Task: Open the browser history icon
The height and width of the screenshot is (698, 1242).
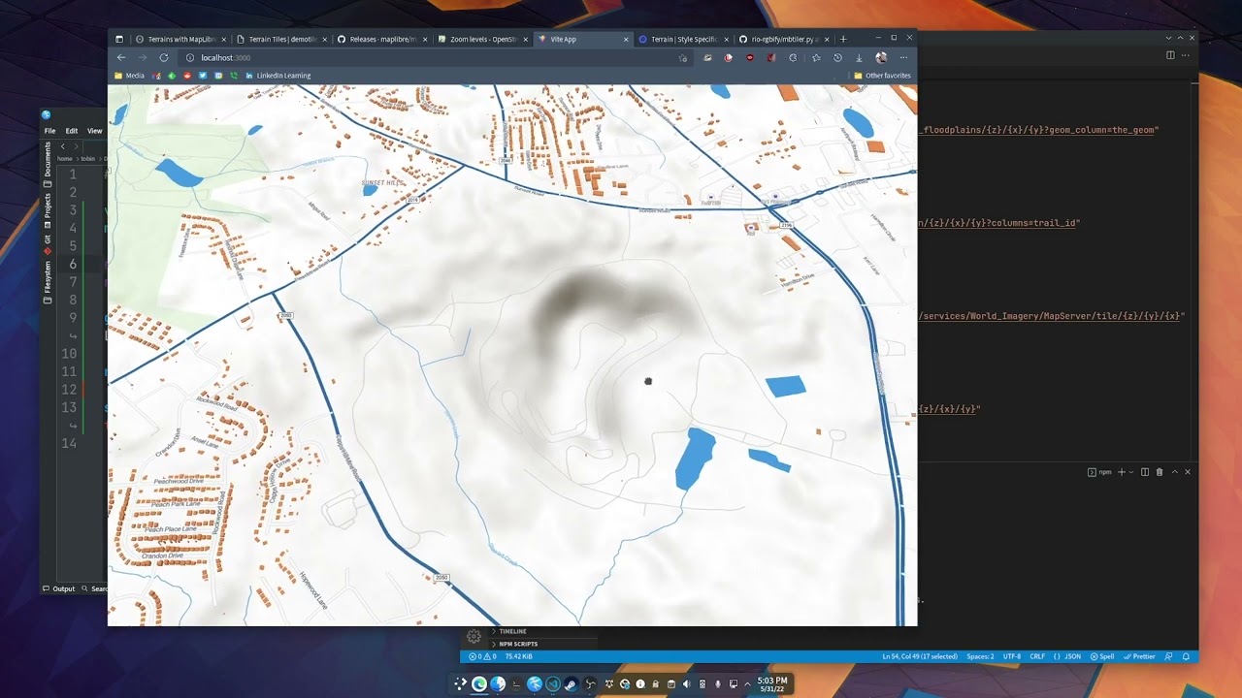Action: pyautogui.click(x=837, y=57)
